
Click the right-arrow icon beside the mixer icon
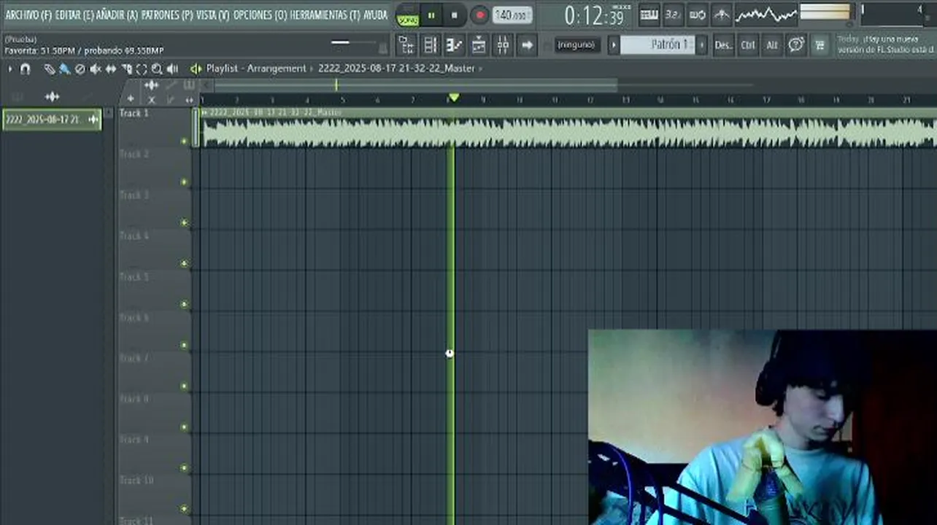(x=527, y=44)
